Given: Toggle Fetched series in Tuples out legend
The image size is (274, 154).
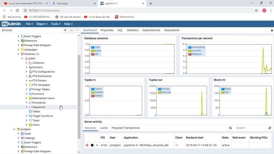Looking at the screenshot, I should tap(164, 89).
